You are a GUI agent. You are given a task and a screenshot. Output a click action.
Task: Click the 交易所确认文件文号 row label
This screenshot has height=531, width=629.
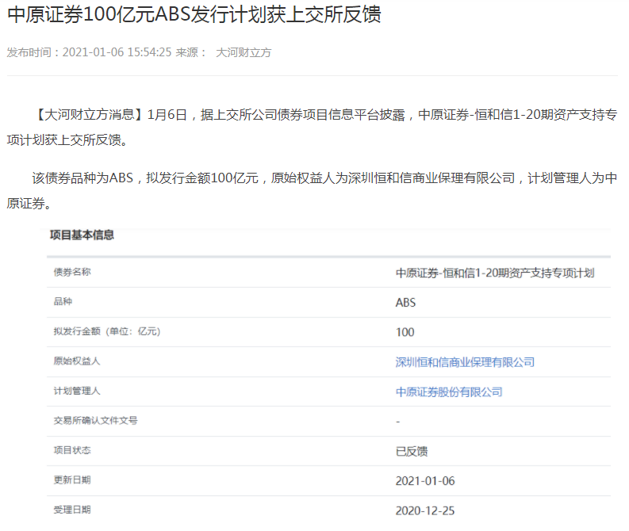tap(95, 420)
